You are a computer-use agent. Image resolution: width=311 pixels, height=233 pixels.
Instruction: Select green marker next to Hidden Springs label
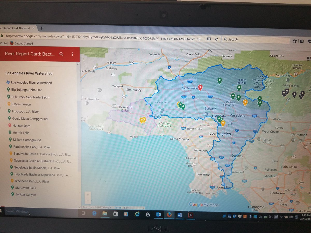pos(239,88)
